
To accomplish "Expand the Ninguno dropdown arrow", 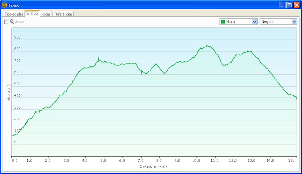I will tap(294, 22).
